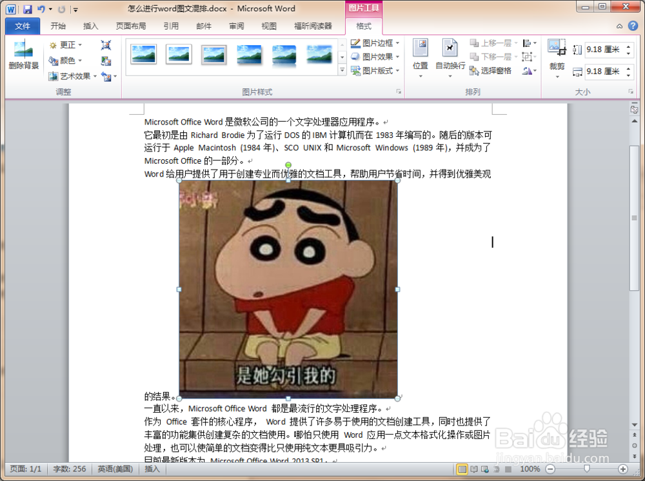Switch to the Mailings (邮件) tab
Image resolution: width=645 pixels, height=481 pixels.
point(204,26)
